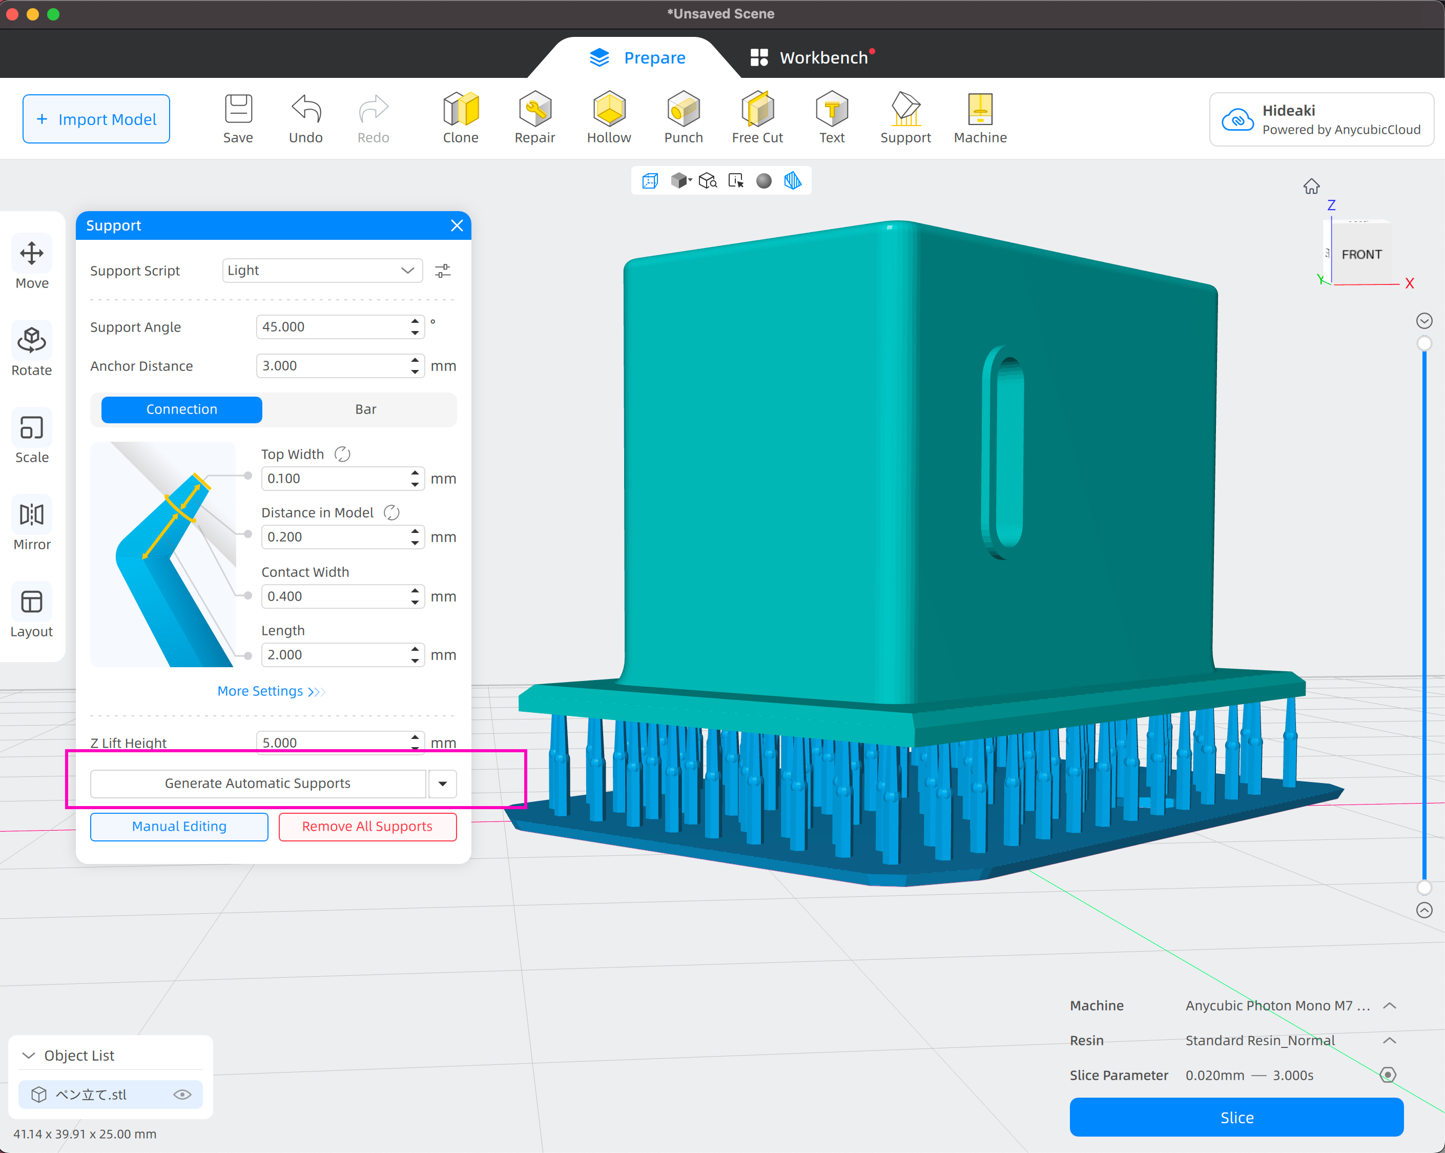Viewport: 1445px width, 1153px height.
Task: Open More Settings link
Action: pos(271,691)
